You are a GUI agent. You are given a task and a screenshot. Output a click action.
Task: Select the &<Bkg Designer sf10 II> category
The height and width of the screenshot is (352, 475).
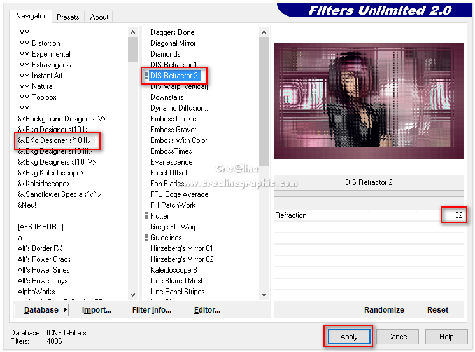(55, 140)
